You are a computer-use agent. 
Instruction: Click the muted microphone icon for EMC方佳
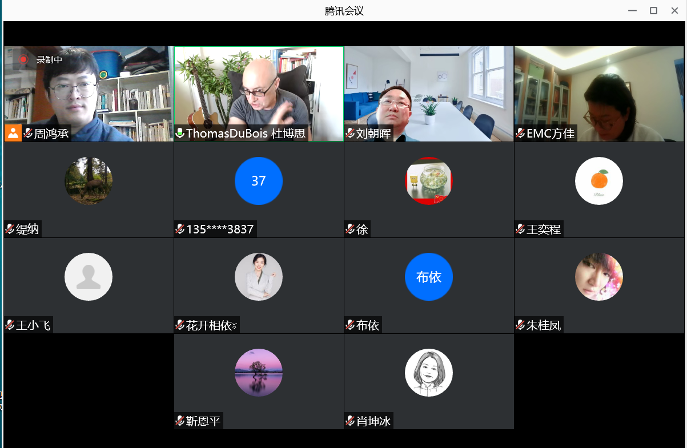click(x=520, y=134)
